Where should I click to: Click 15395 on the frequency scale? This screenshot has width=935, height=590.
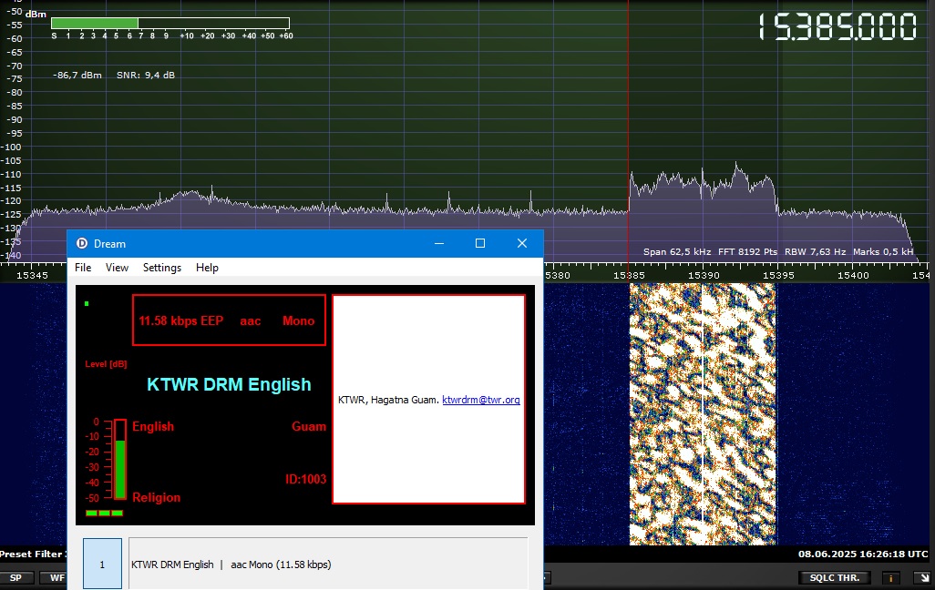[x=778, y=275]
